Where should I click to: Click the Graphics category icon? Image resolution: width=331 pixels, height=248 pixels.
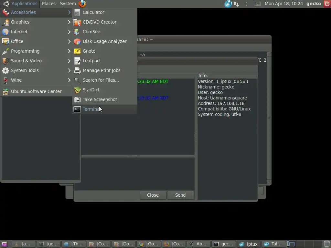click(5, 22)
